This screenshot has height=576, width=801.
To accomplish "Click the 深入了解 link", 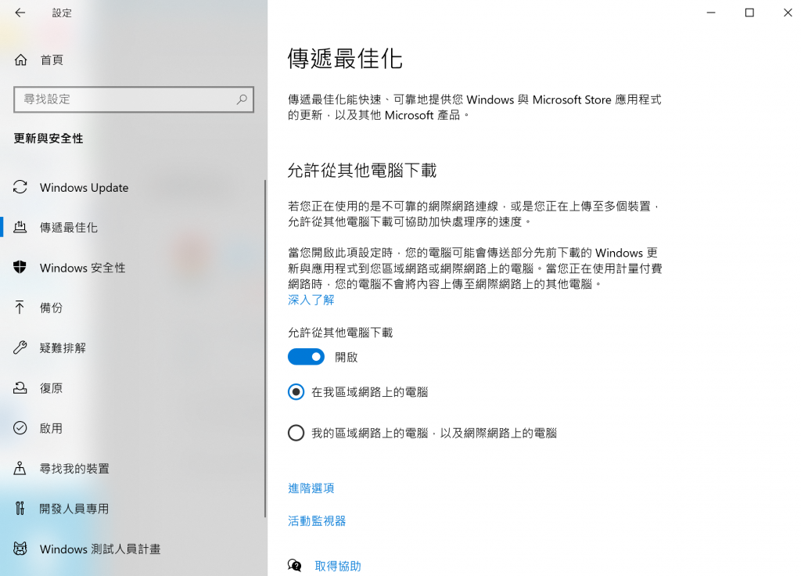I will tap(311, 300).
